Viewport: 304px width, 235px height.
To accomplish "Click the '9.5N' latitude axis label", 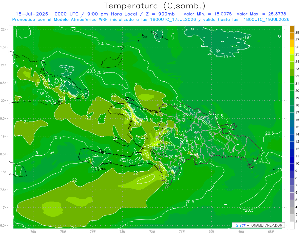I will pyautogui.click(x=3, y=118).
